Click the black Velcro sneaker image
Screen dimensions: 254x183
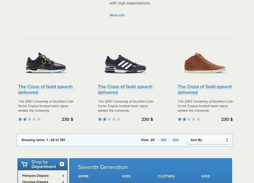45,63
